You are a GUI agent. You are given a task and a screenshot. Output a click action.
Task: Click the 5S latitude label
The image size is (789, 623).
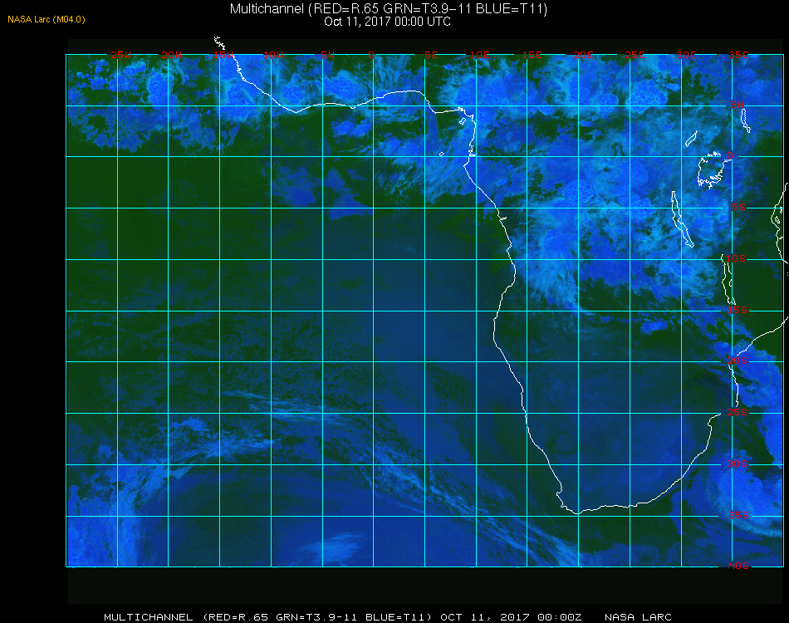(738, 207)
